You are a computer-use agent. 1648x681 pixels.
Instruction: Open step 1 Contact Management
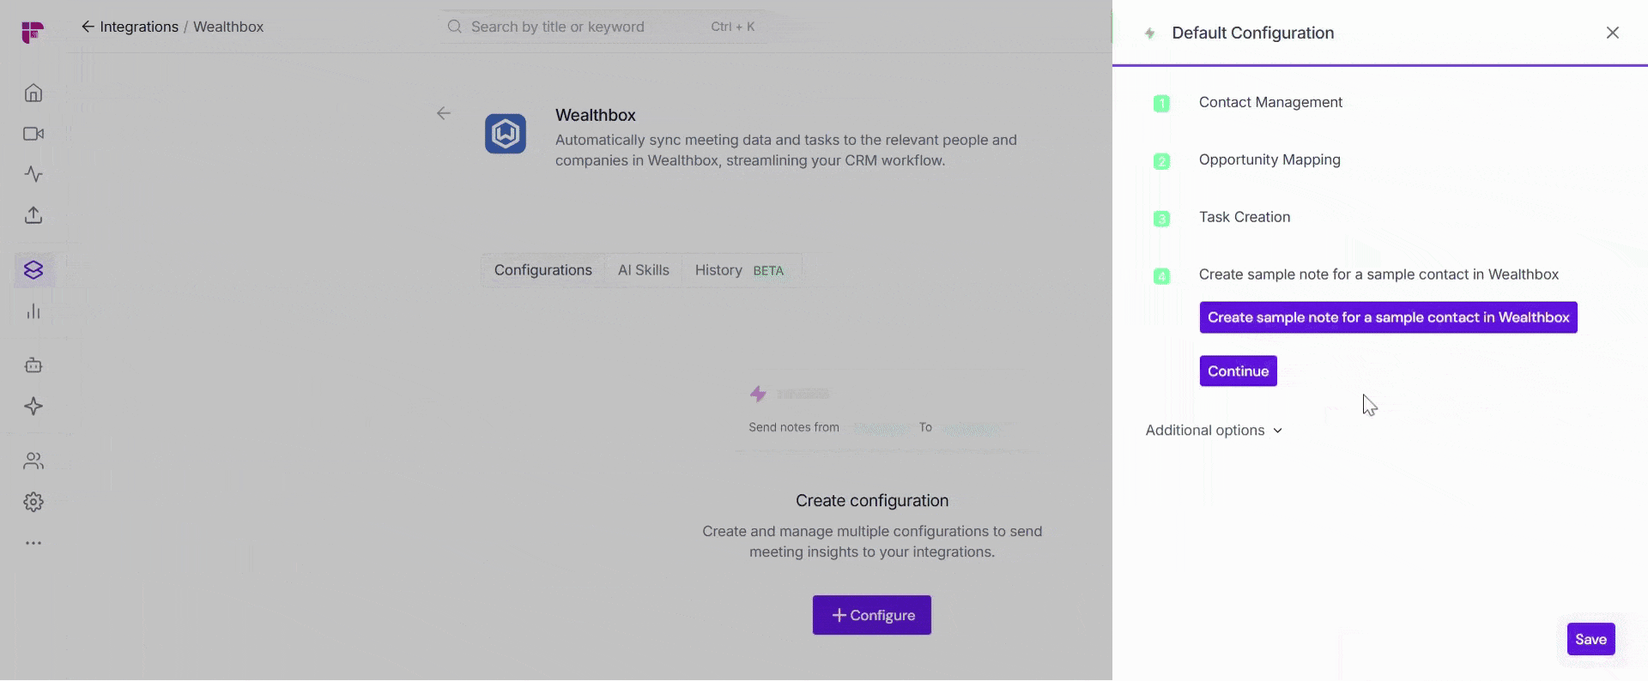(1270, 102)
